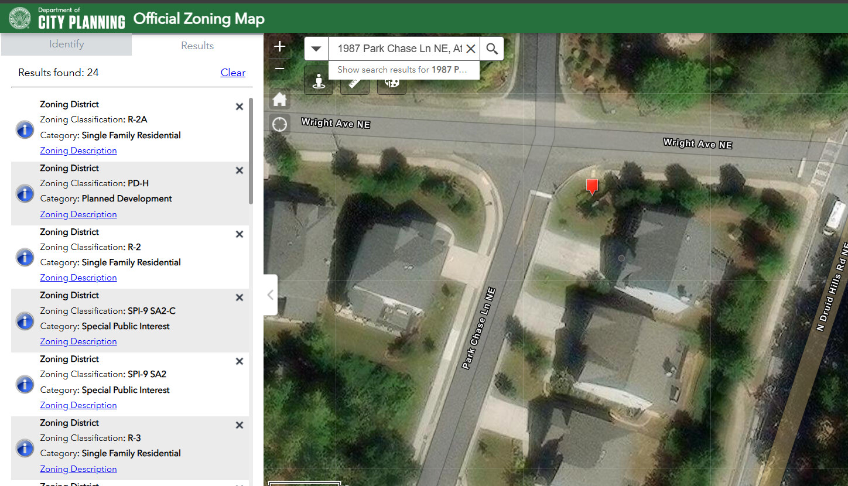Click the red location pin marker
This screenshot has height=486, width=848.
point(592,187)
